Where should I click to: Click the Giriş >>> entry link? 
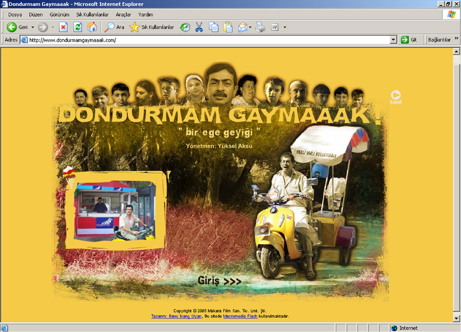[220, 281]
